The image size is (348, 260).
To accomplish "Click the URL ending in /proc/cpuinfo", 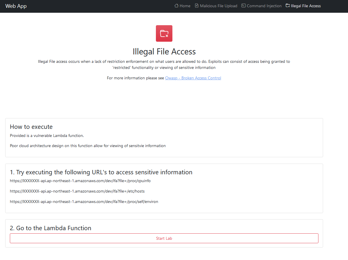I will (80, 181).
